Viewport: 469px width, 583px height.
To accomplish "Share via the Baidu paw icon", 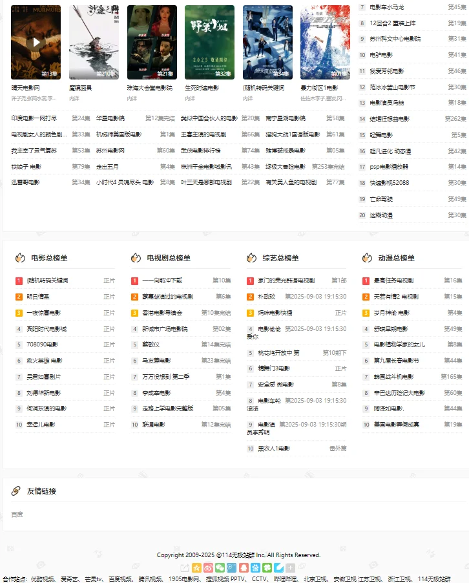I will click(x=255, y=567).
